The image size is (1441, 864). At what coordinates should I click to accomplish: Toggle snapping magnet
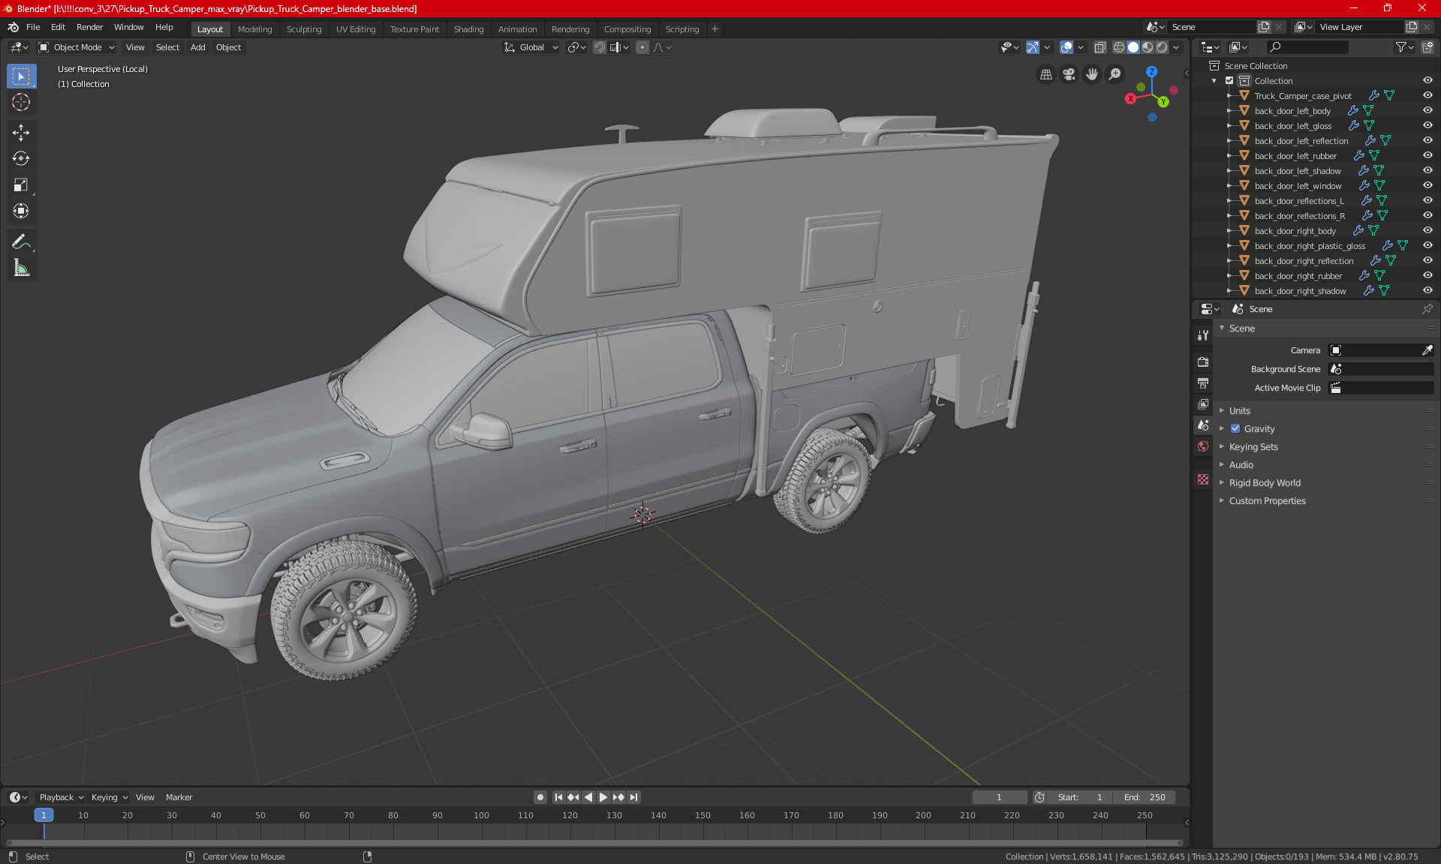(x=599, y=47)
